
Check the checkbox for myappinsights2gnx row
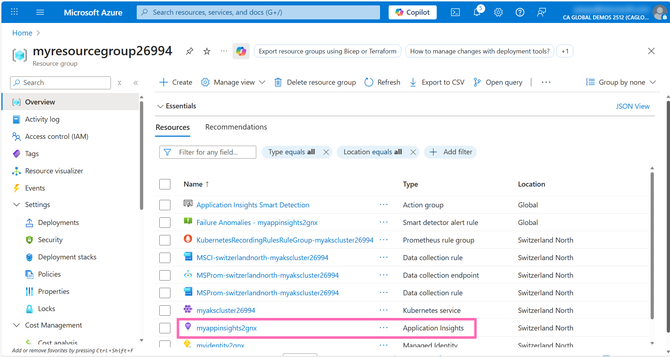coord(165,328)
